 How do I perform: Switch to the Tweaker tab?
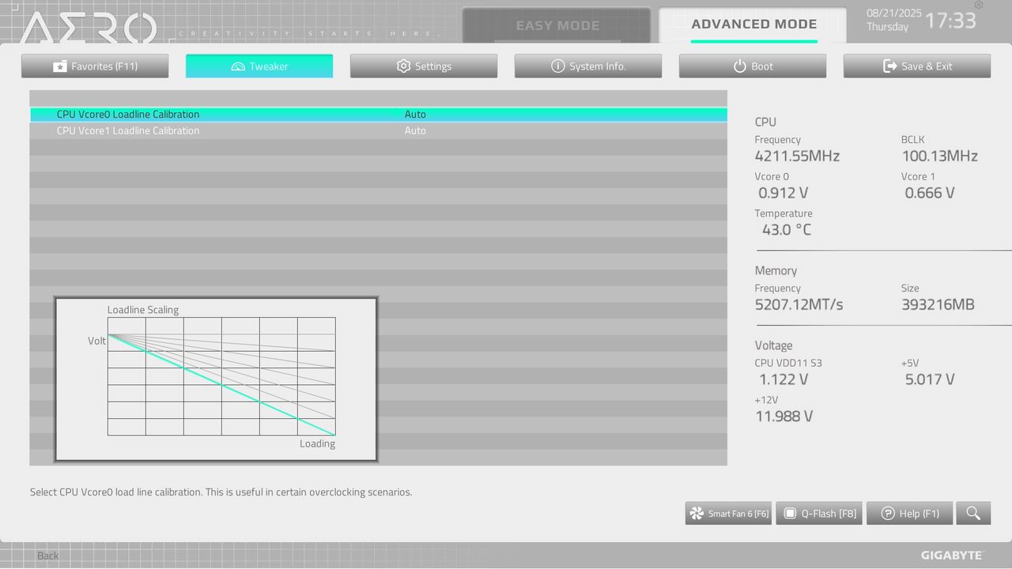[259, 66]
